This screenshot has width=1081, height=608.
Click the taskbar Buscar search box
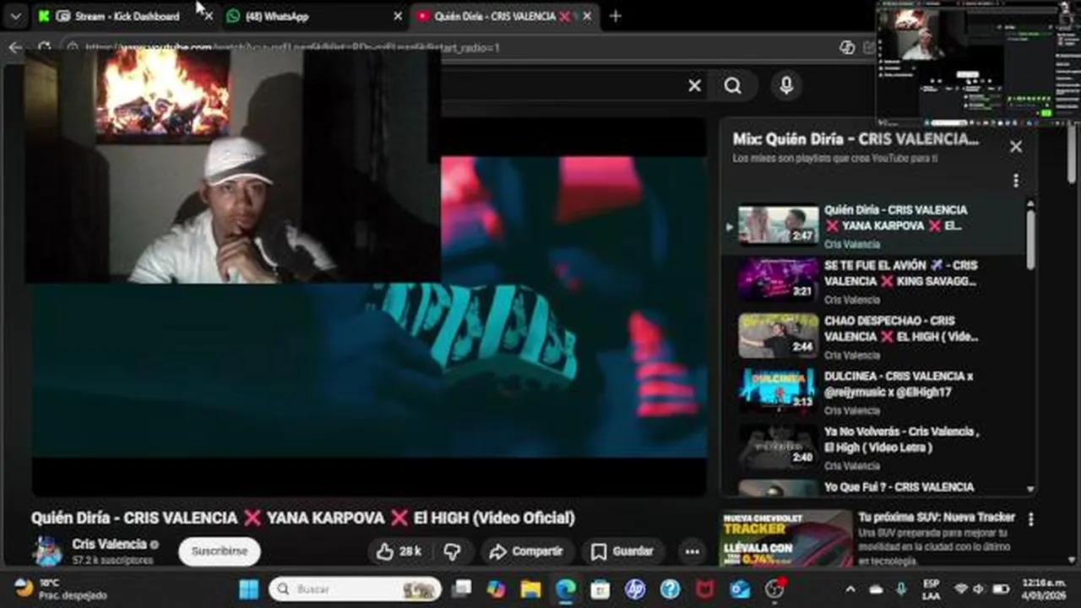tap(356, 589)
